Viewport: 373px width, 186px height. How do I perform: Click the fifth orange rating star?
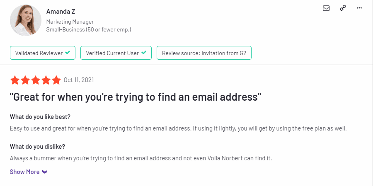coord(56,80)
